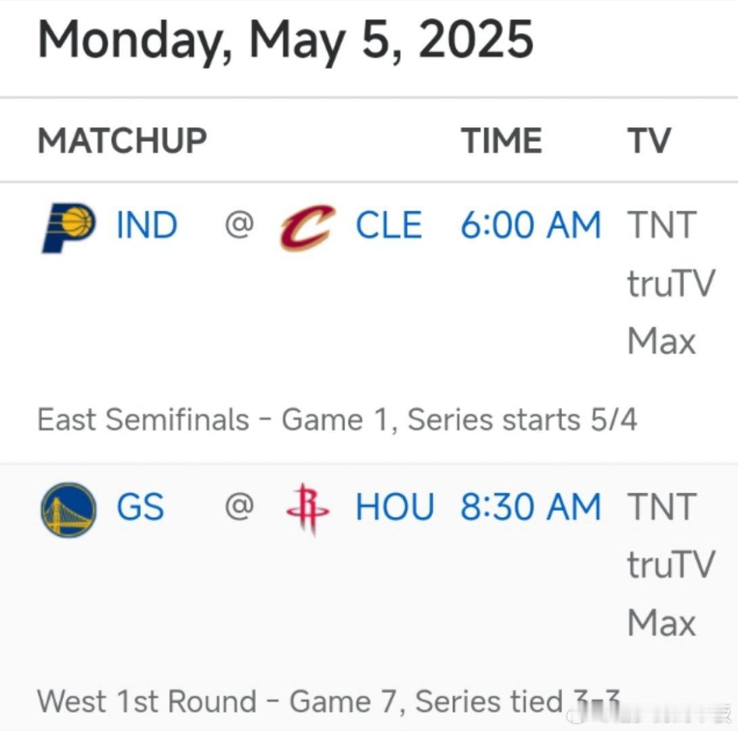Screen dimensions: 738x731
Task: Click the Houston Rockets logo
Action: [307, 509]
